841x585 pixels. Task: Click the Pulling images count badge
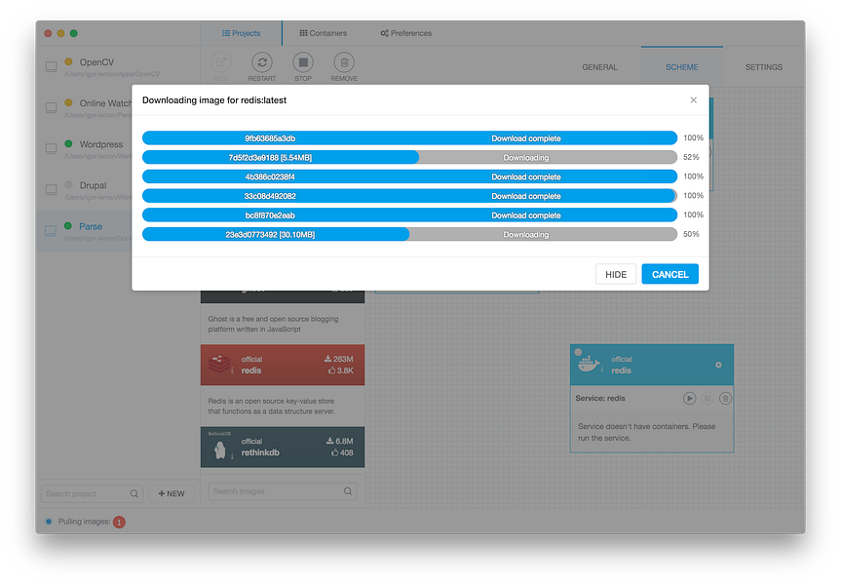119,522
